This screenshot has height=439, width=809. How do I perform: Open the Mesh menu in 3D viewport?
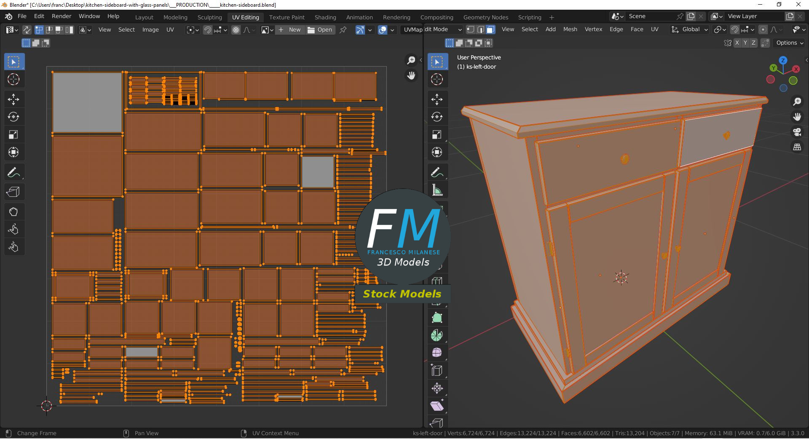click(570, 29)
